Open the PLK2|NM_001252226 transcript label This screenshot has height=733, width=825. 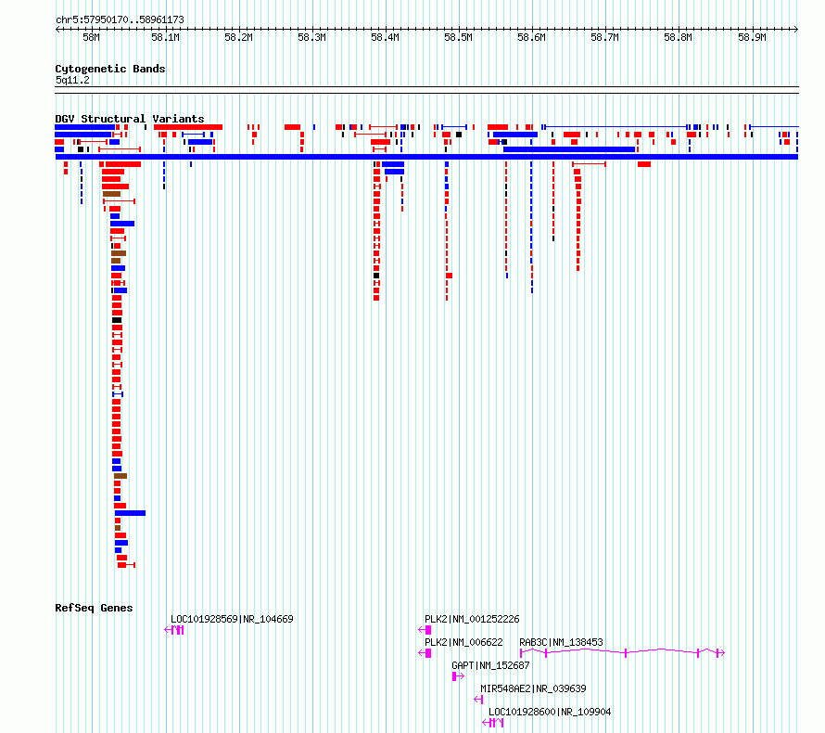[x=472, y=619]
